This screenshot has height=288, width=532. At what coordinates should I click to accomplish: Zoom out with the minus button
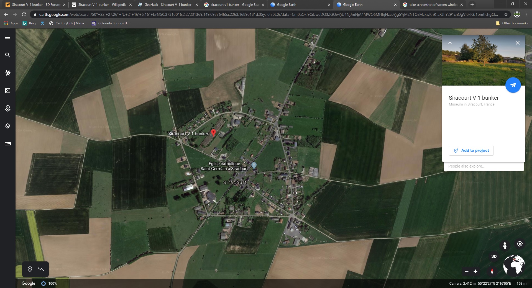[467, 271]
